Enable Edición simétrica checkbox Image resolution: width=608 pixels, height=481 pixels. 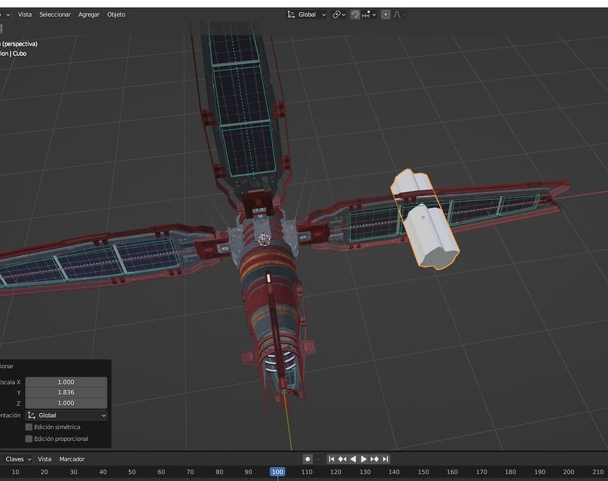point(29,426)
